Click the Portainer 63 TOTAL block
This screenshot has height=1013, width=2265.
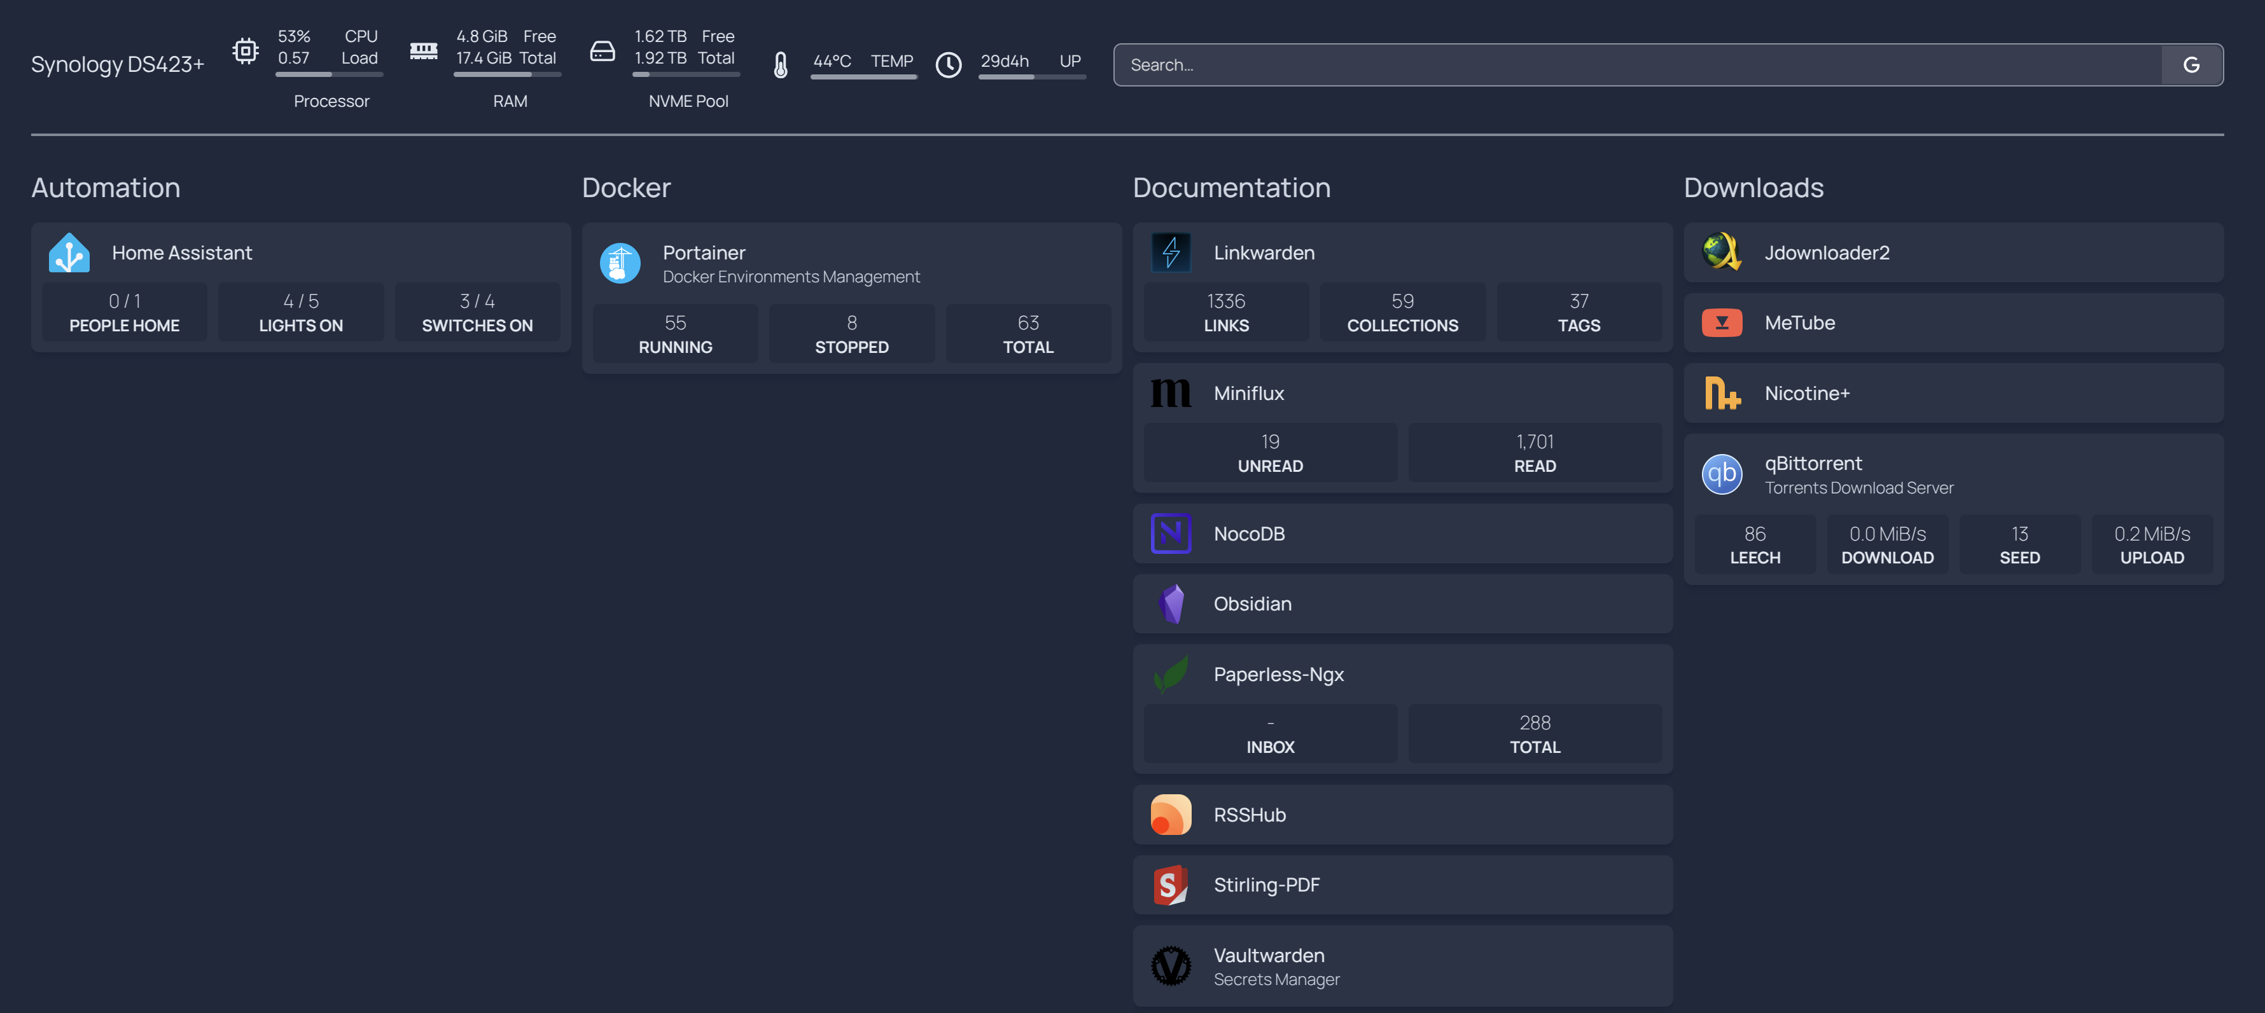[1029, 334]
